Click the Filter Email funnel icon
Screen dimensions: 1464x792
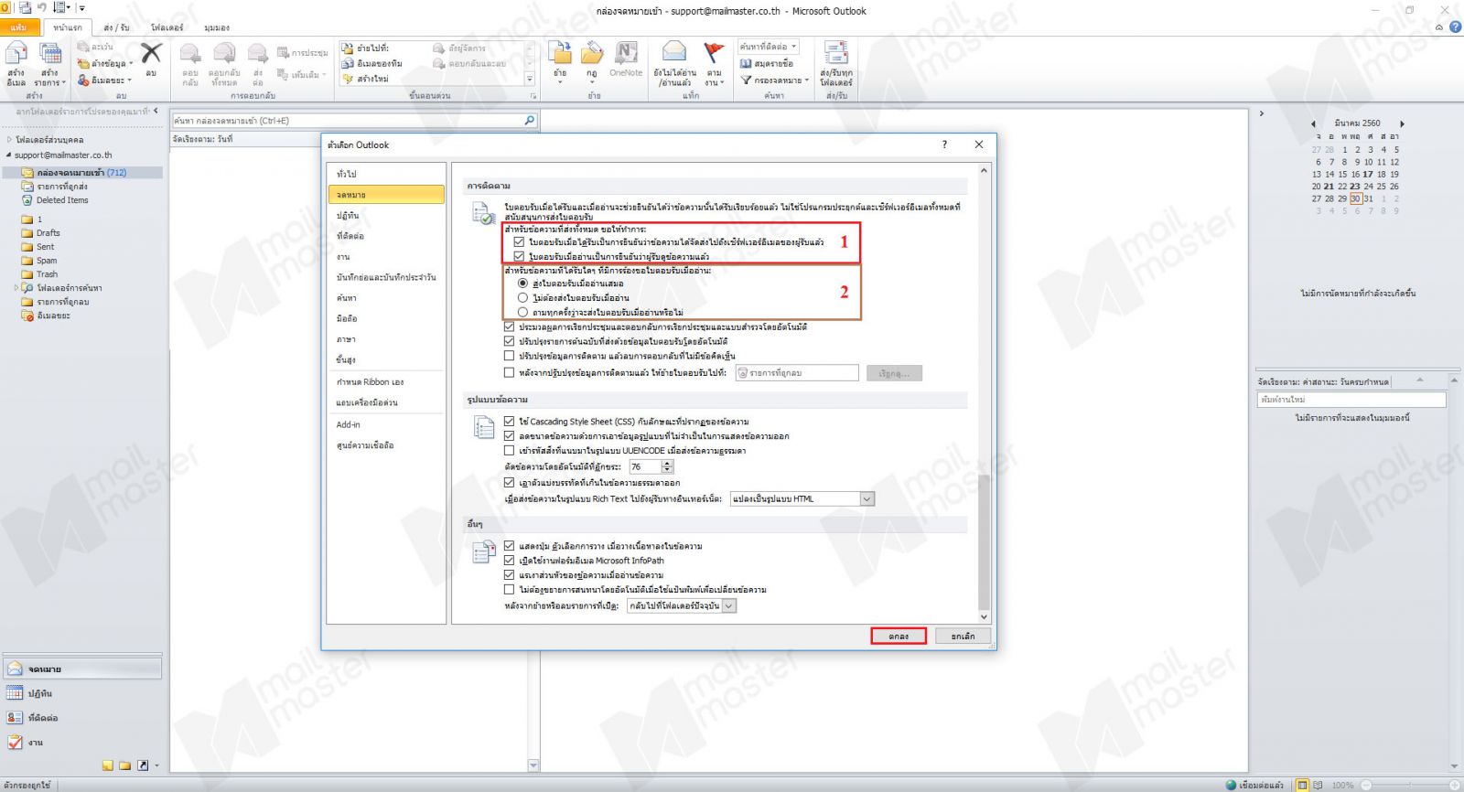pos(746,80)
